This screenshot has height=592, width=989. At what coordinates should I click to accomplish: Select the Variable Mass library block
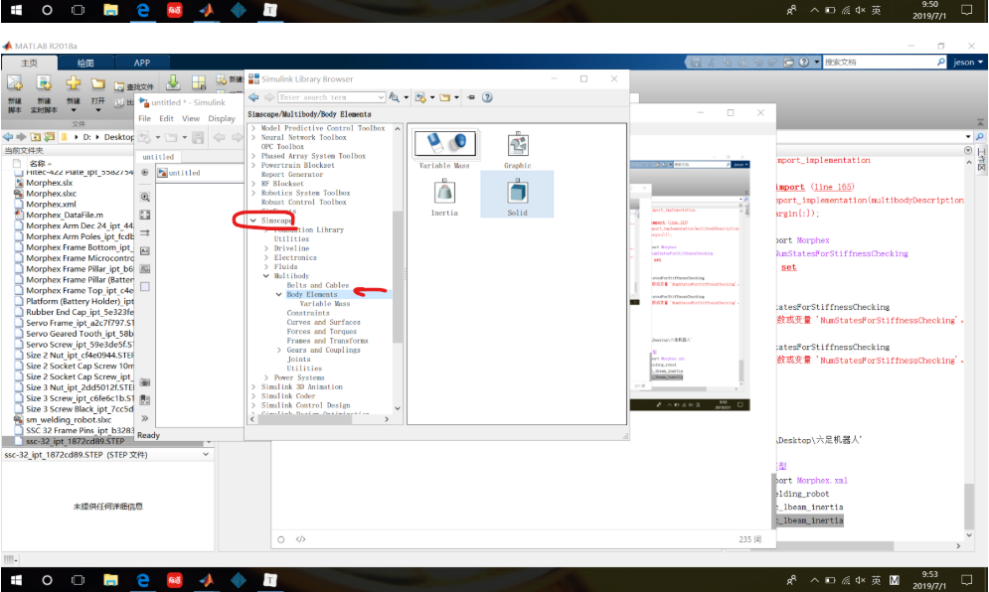point(444,149)
